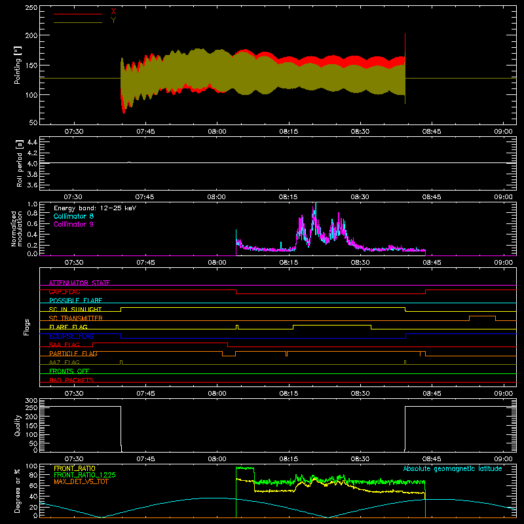The height and width of the screenshot is (524, 524).
Task: Select the red 'X' legend label
Action: [113, 12]
